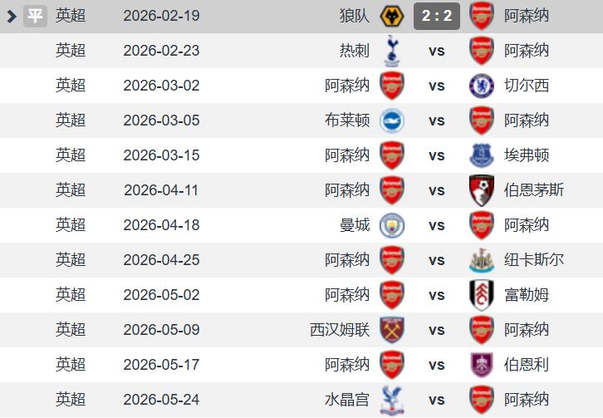
Task: Select the 2026-05-24 match date
Action: pos(161,400)
